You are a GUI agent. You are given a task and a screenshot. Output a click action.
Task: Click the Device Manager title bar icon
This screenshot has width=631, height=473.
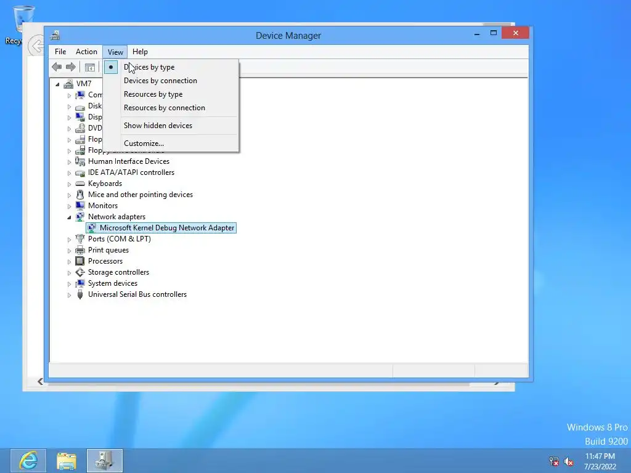click(x=55, y=35)
